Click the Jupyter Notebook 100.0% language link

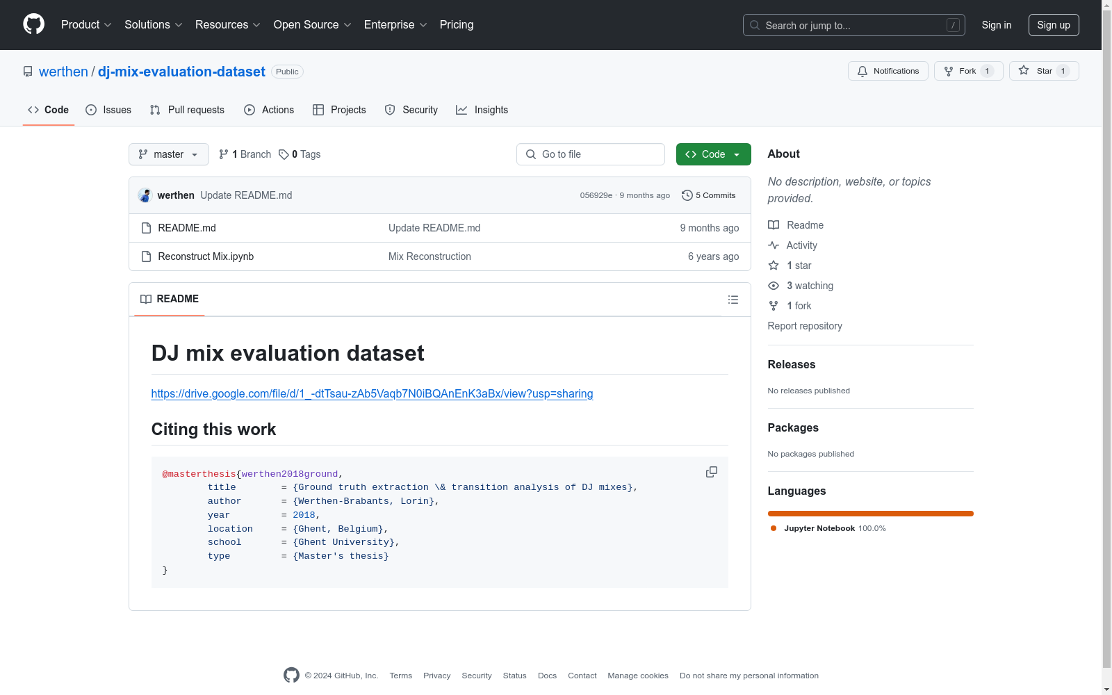pos(828,528)
